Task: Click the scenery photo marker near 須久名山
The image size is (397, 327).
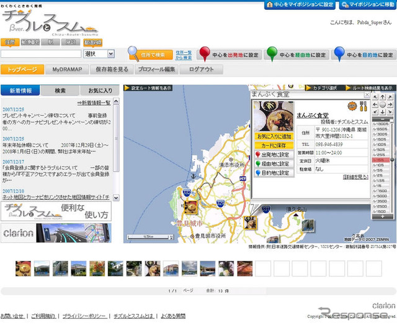Action: click(x=308, y=226)
